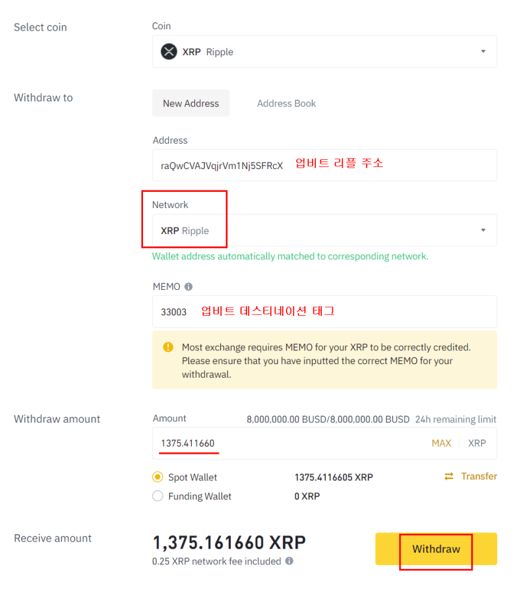Screen dimensions: 520x589
Task: Select the Spot Wallet radio button
Action: click(158, 477)
